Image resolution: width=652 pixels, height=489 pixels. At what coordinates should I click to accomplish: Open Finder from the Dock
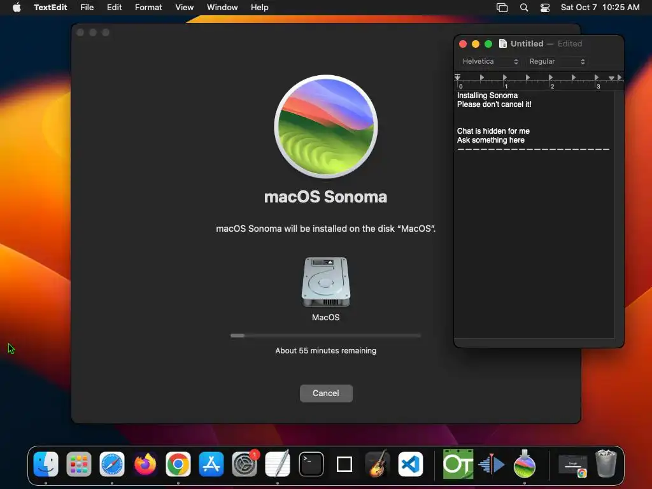coord(46,464)
